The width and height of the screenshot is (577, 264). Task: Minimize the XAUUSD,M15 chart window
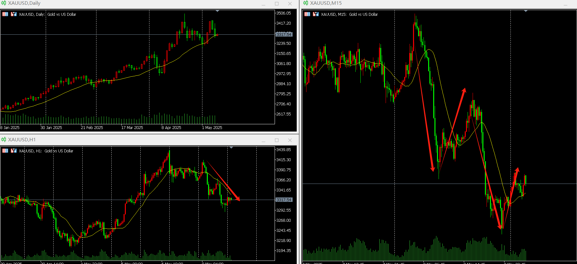(565, 4)
